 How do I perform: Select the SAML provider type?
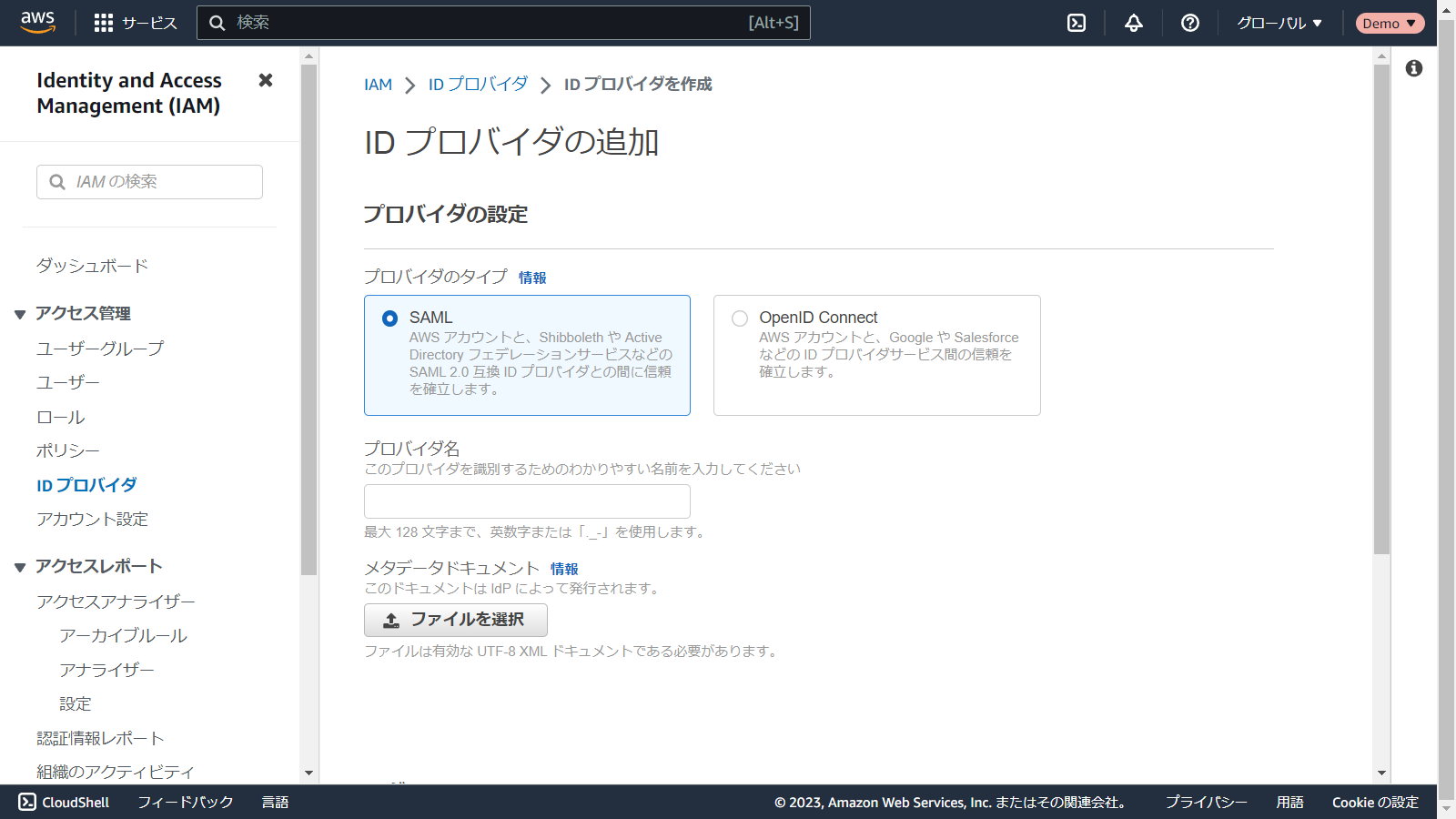pos(390,318)
